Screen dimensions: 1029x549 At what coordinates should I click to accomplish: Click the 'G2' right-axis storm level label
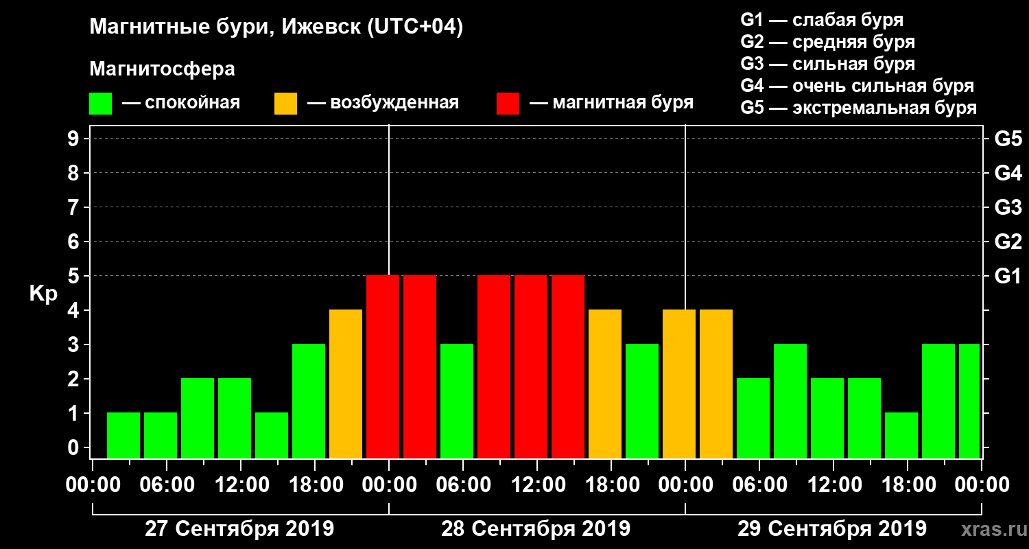1008,242
